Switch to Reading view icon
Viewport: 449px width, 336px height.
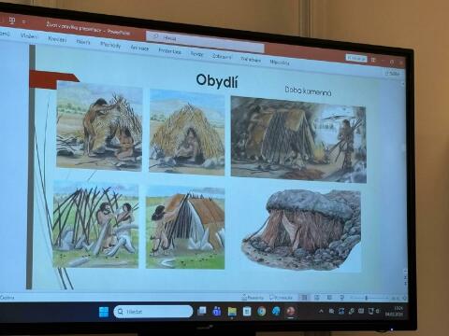(329, 298)
